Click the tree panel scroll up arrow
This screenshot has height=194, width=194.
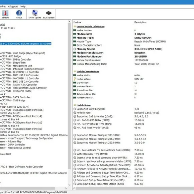(x=69, y=22)
